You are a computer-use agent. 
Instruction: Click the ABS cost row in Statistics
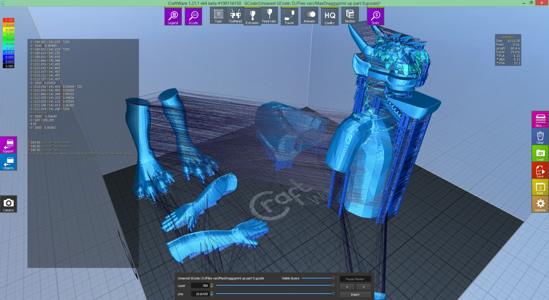(508, 59)
